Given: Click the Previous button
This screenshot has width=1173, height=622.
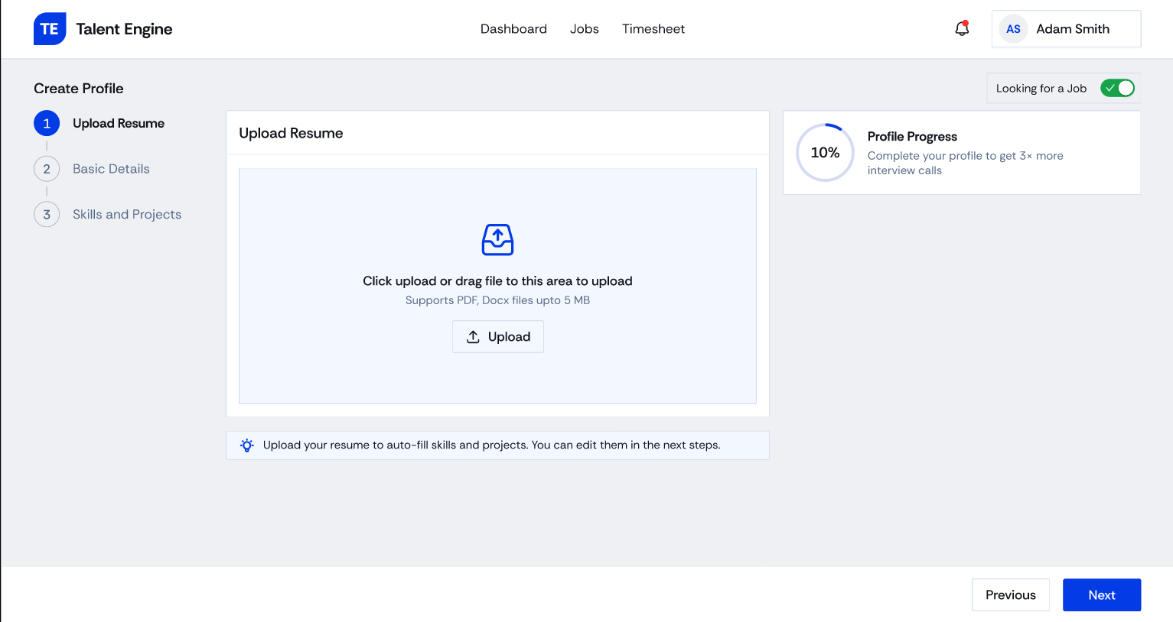Looking at the screenshot, I should coord(1011,595).
